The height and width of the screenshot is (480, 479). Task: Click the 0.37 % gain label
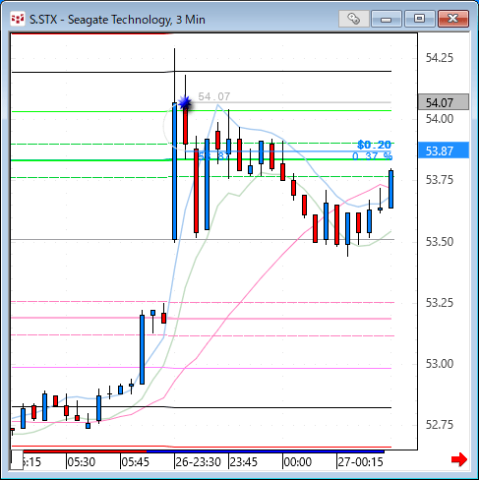tap(372, 156)
